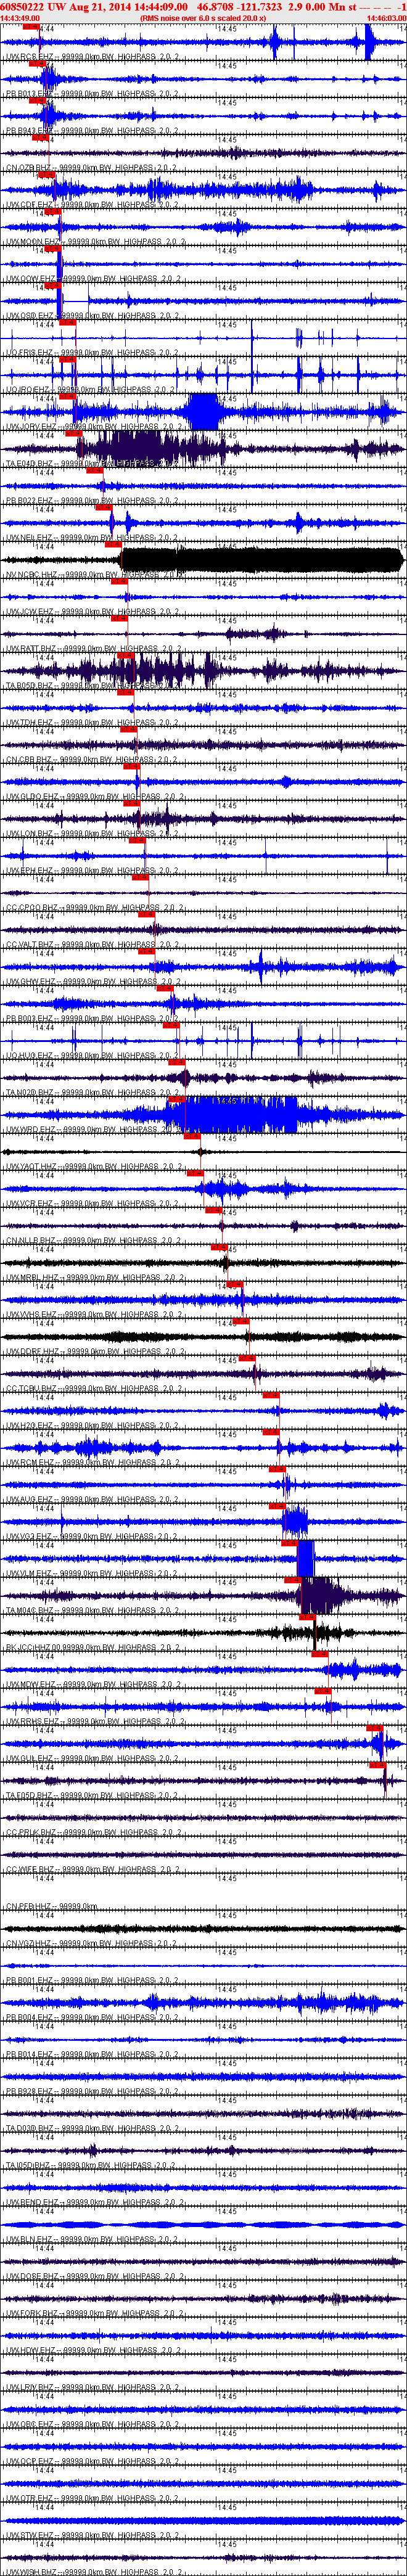Viewport: 407px width, 2576px height.
Task: Select the UO.HUO EHZ trace label
Action: [x=92, y=1056]
